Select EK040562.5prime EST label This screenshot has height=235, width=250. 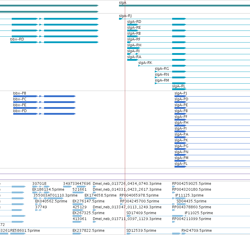click(51, 201)
